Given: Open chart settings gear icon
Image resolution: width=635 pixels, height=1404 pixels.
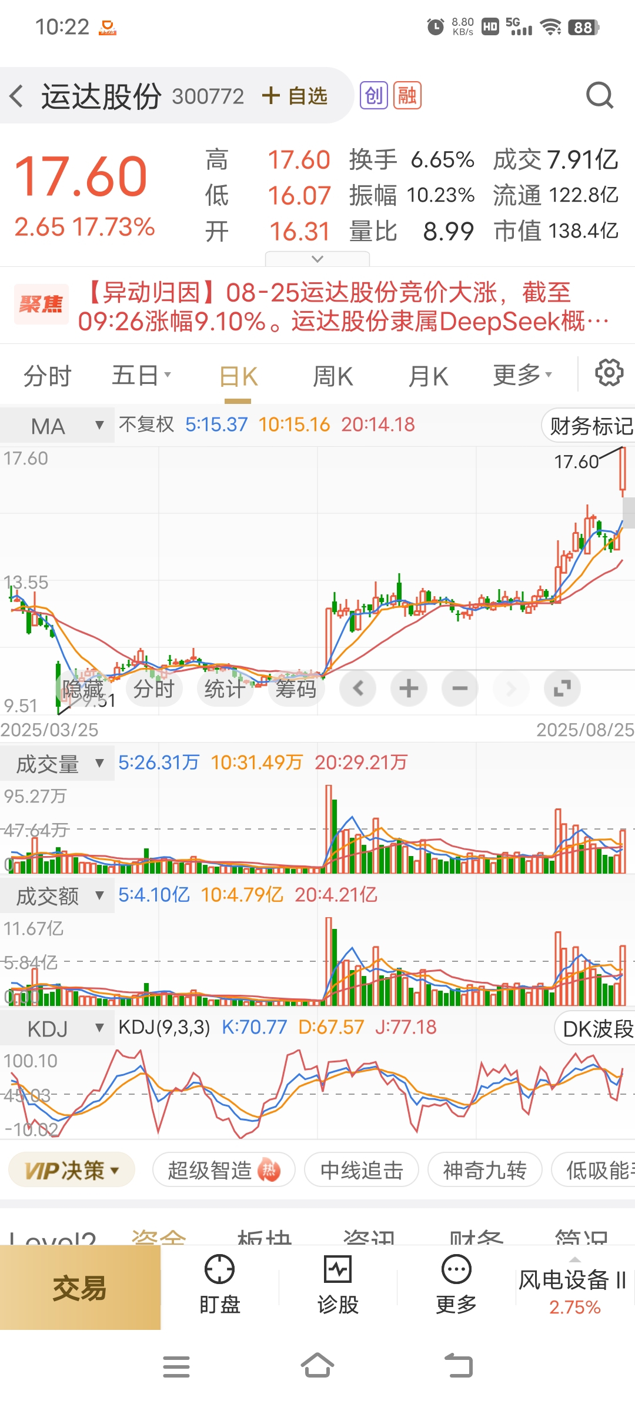Looking at the screenshot, I should coord(609,373).
